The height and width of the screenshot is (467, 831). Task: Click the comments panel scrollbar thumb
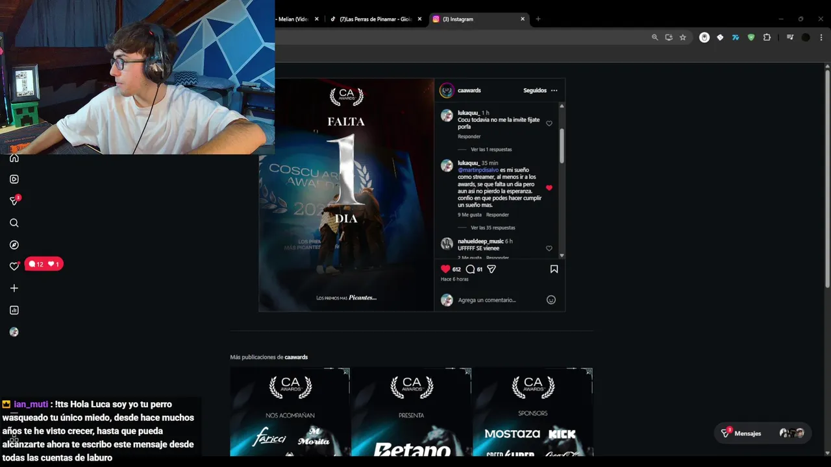point(562,146)
